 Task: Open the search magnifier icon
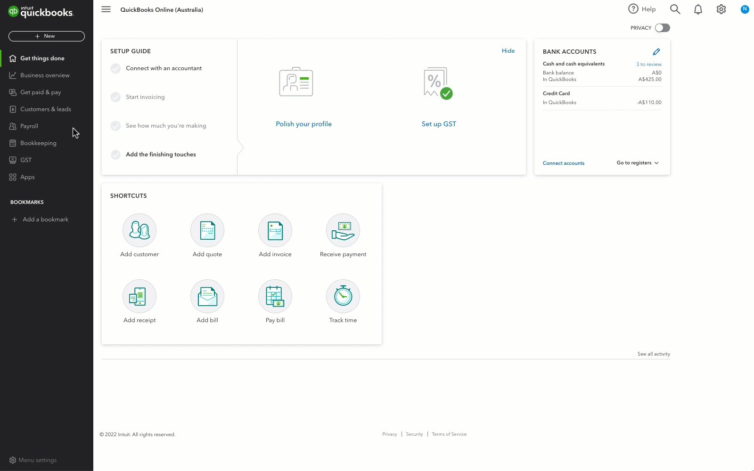(x=675, y=9)
